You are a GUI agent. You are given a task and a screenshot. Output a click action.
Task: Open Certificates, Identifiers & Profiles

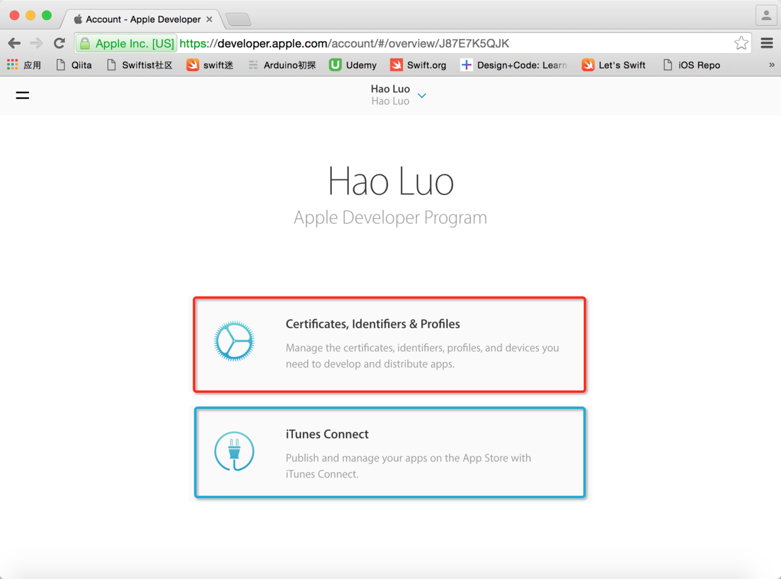coord(390,344)
